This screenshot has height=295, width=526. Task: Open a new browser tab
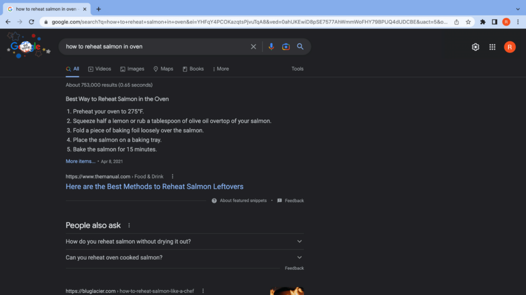coord(99,9)
